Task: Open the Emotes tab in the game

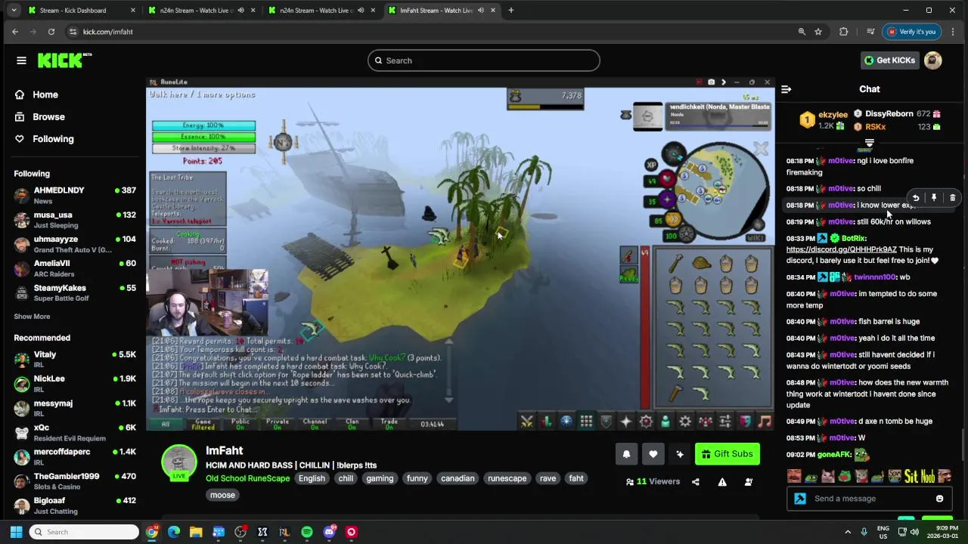Action: tap(745, 422)
